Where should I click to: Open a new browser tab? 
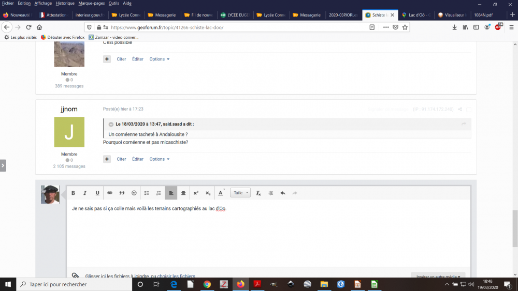click(x=512, y=15)
